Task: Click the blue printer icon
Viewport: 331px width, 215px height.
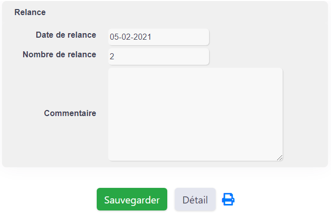Action: coord(228,199)
